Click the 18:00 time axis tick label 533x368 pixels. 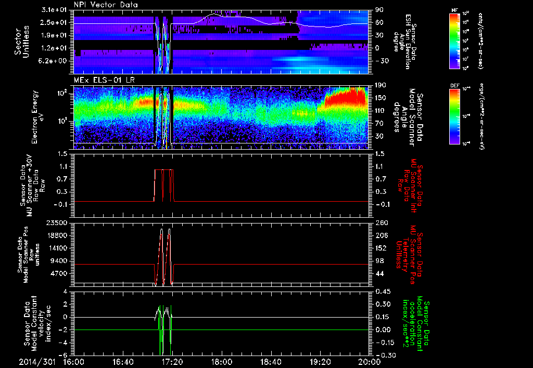click(222, 362)
